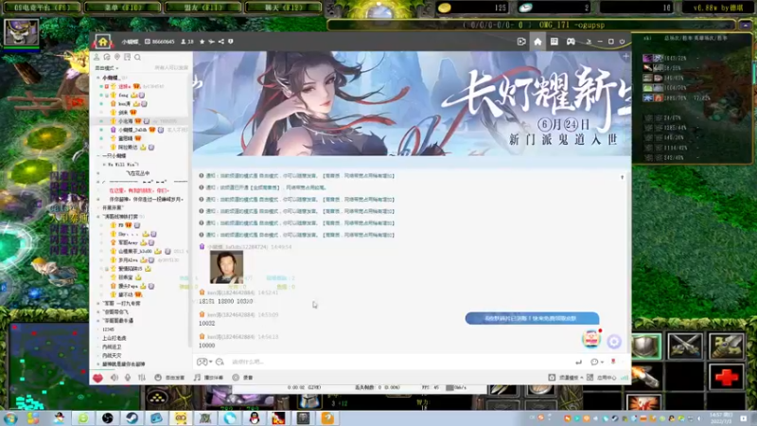Expand the 一只小蝴蝶 sub-channel
Image resolution: width=757 pixels, height=426 pixels.
[x=98, y=156]
